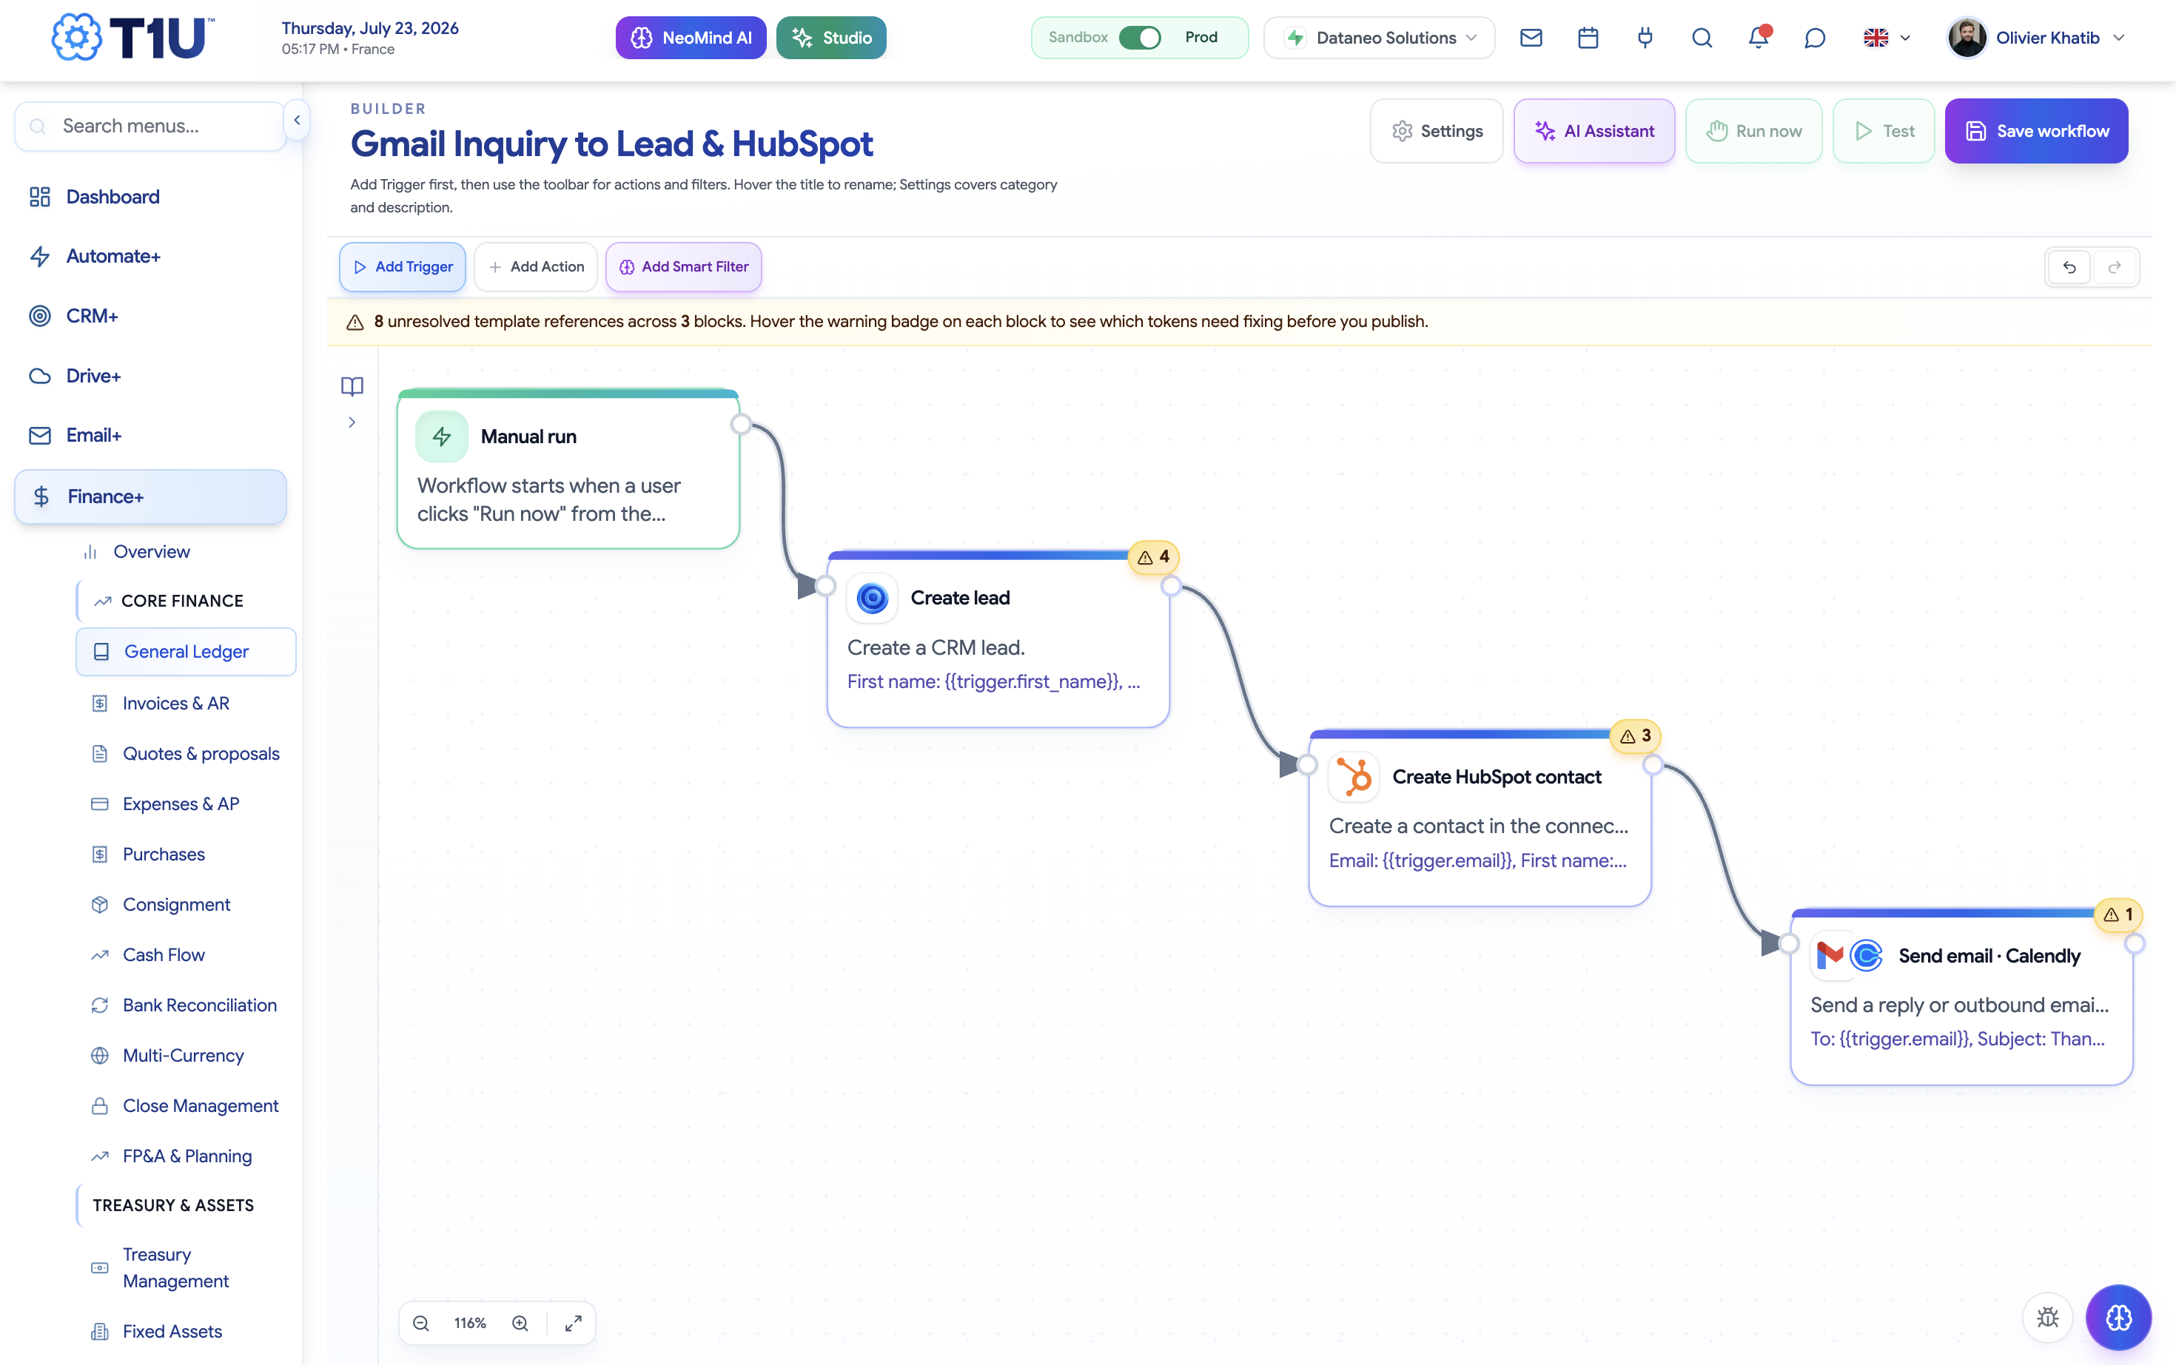Click the Add Smart Filter button
The width and height of the screenshot is (2176, 1365).
[x=683, y=267]
